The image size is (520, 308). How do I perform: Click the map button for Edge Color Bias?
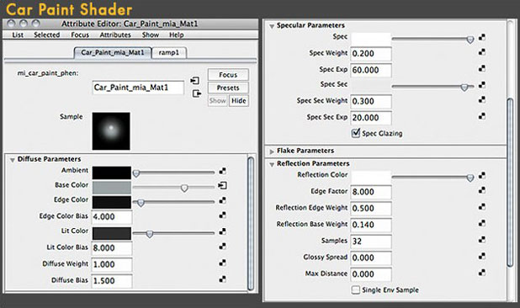coord(222,215)
